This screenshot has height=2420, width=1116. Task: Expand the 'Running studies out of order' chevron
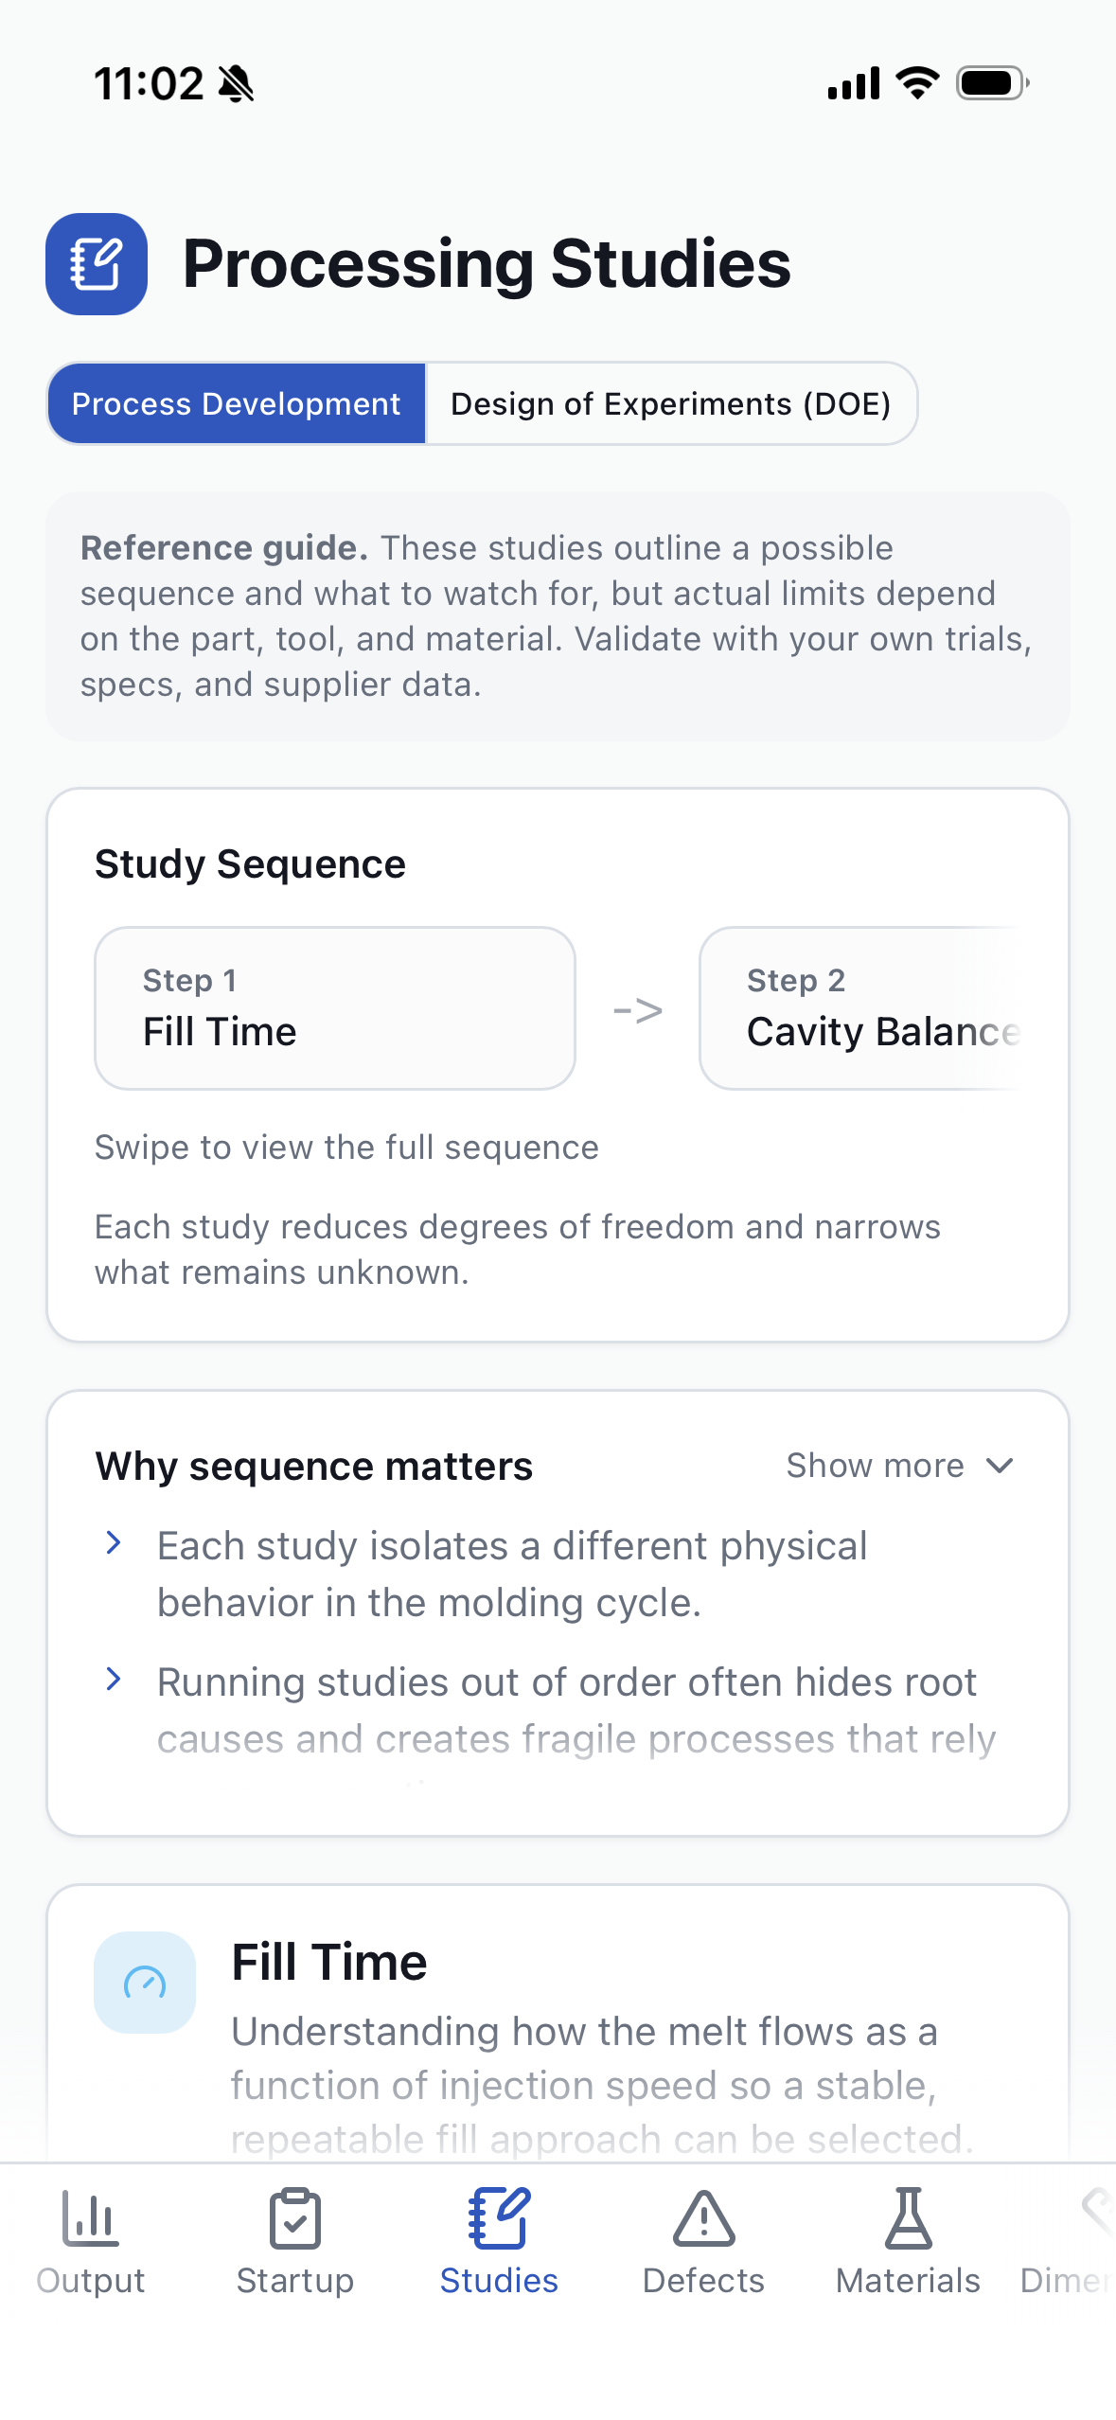point(114,1680)
